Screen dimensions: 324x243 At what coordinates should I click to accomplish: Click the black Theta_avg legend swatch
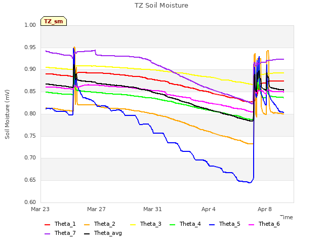coord(87,234)
